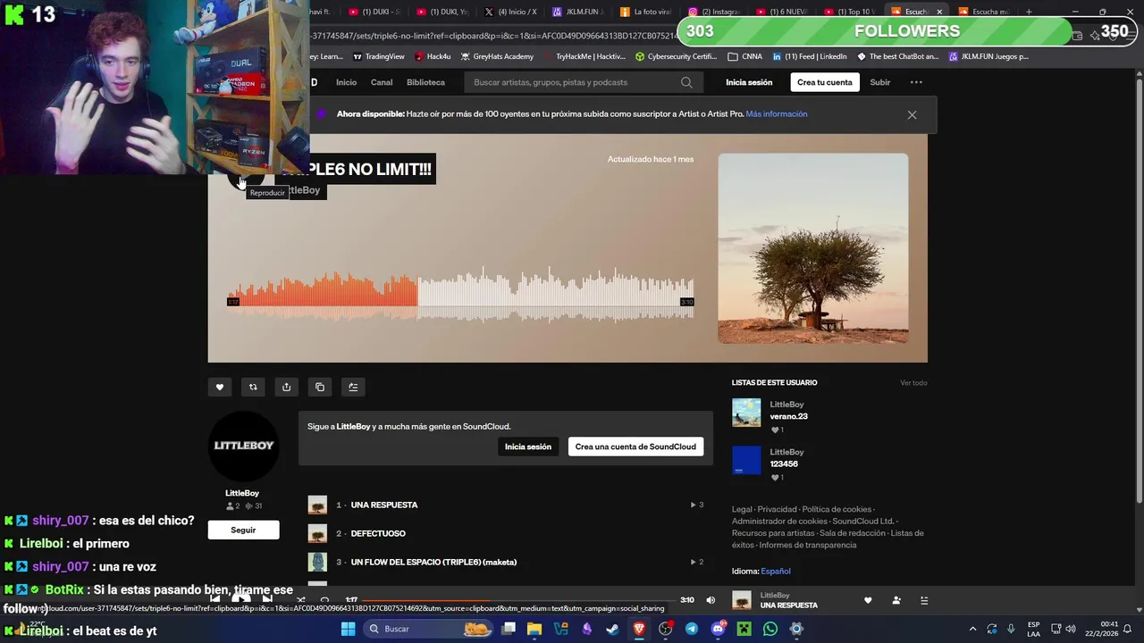Open the CNNA bookmarks folder
Viewport: 1144px width, 643px height.
pyautogui.click(x=745, y=56)
